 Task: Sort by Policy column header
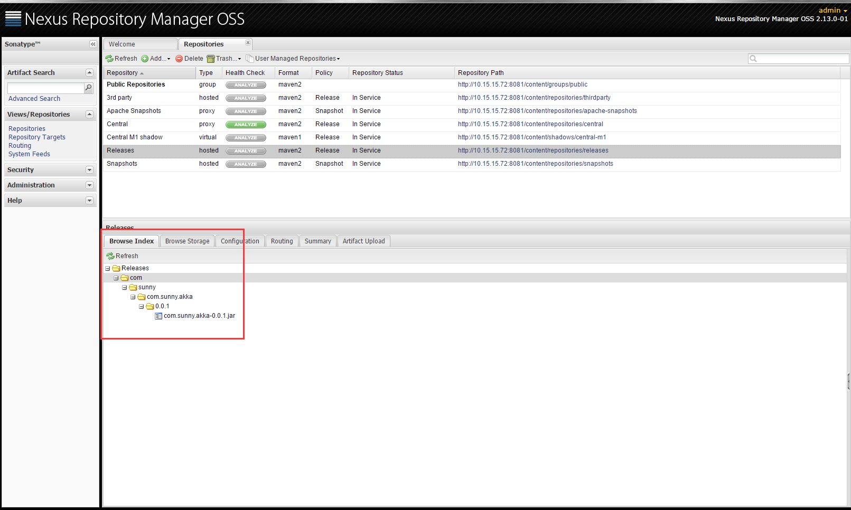[x=330, y=73]
